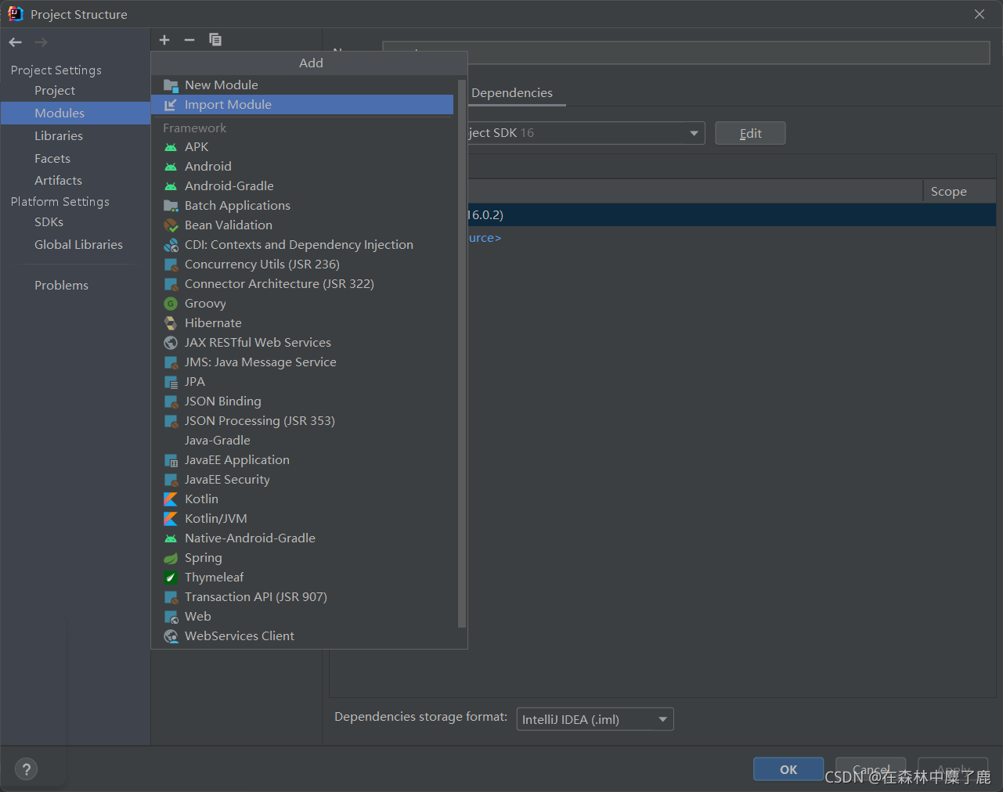Click the Add (plus) toolbar icon
Viewport: 1003px width, 792px height.
click(164, 40)
